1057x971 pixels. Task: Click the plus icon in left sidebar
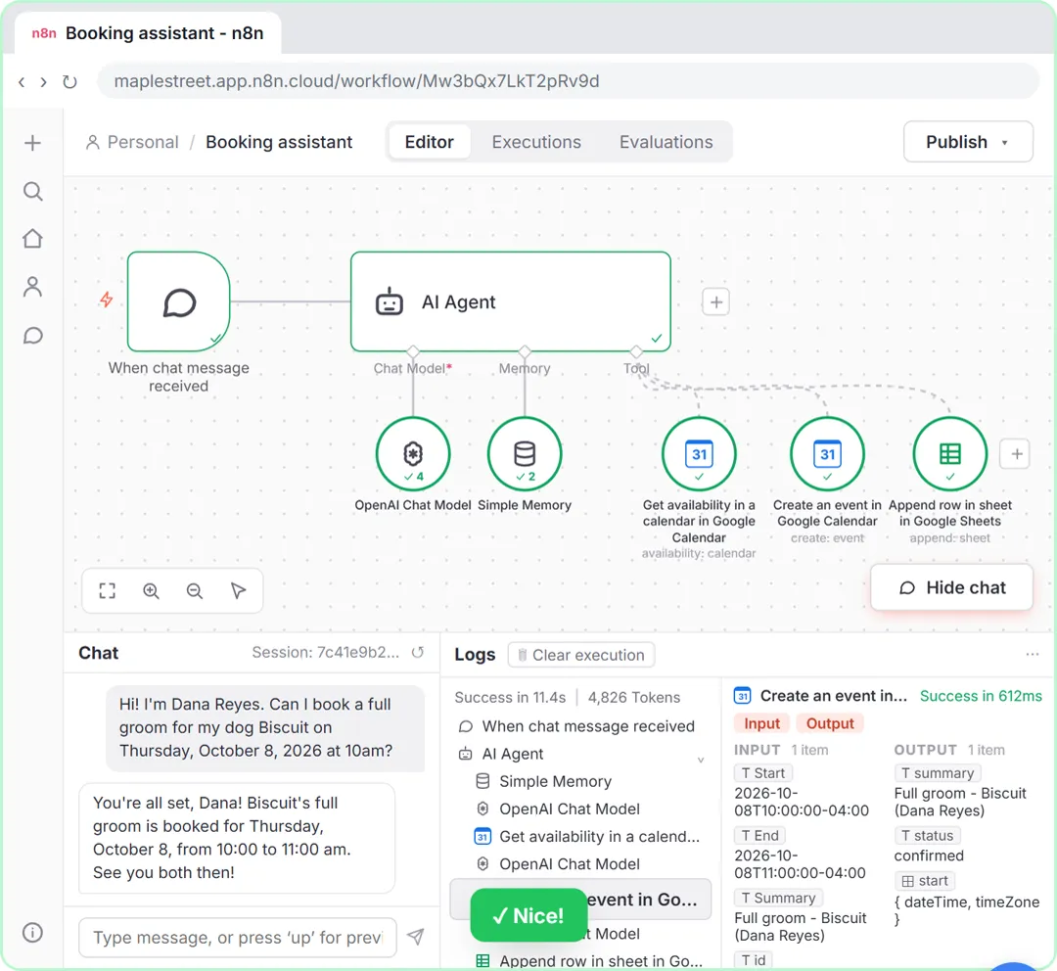[x=32, y=143]
